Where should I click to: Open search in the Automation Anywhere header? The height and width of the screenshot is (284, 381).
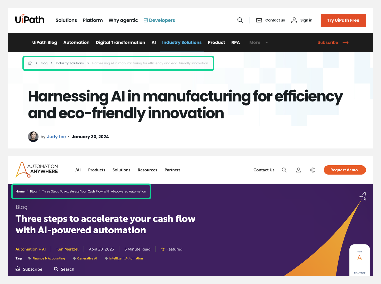tap(284, 170)
